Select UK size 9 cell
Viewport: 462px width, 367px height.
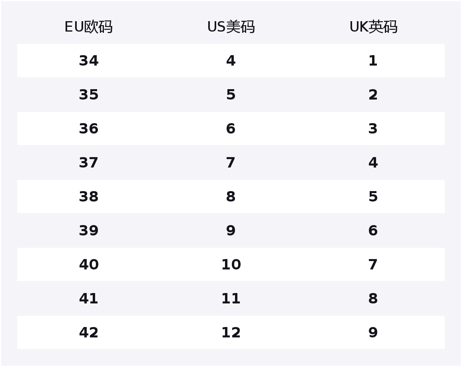pyautogui.click(x=373, y=333)
